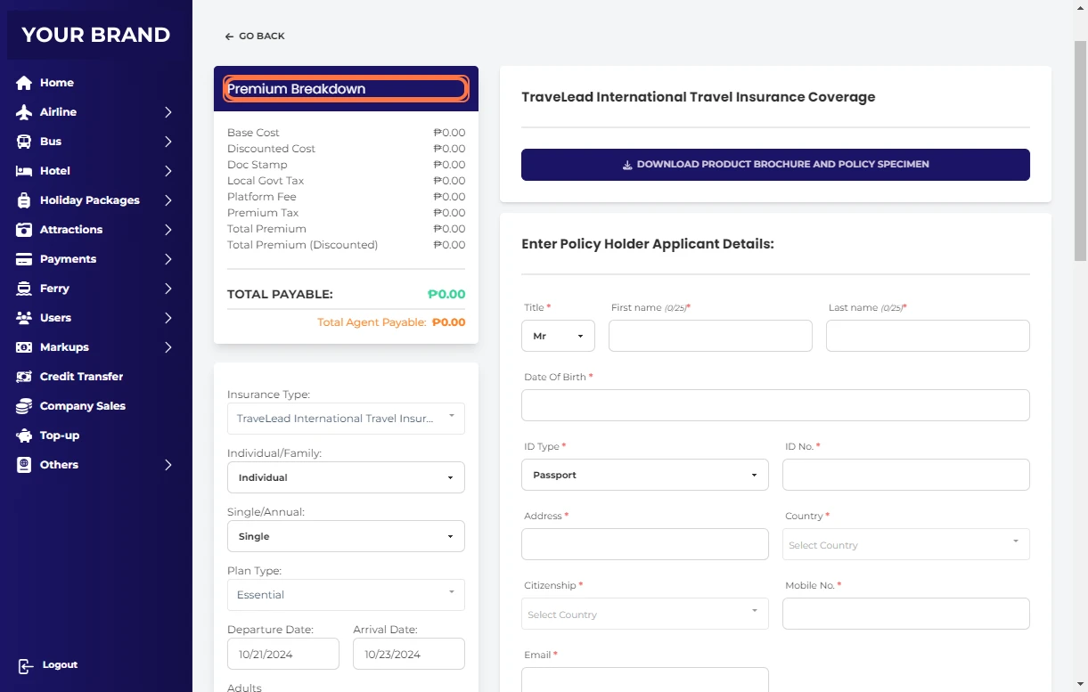This screenshot has width=1088, height=692.
Task: Open the Users menu item
Action: tap(55, 318)
